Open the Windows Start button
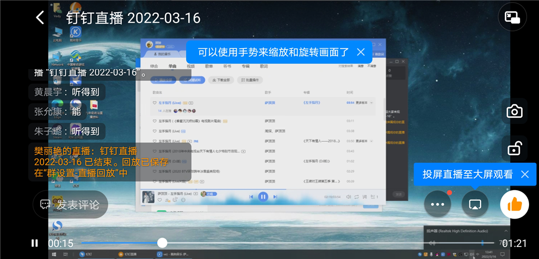539x259 pixels. click(54, 254)
